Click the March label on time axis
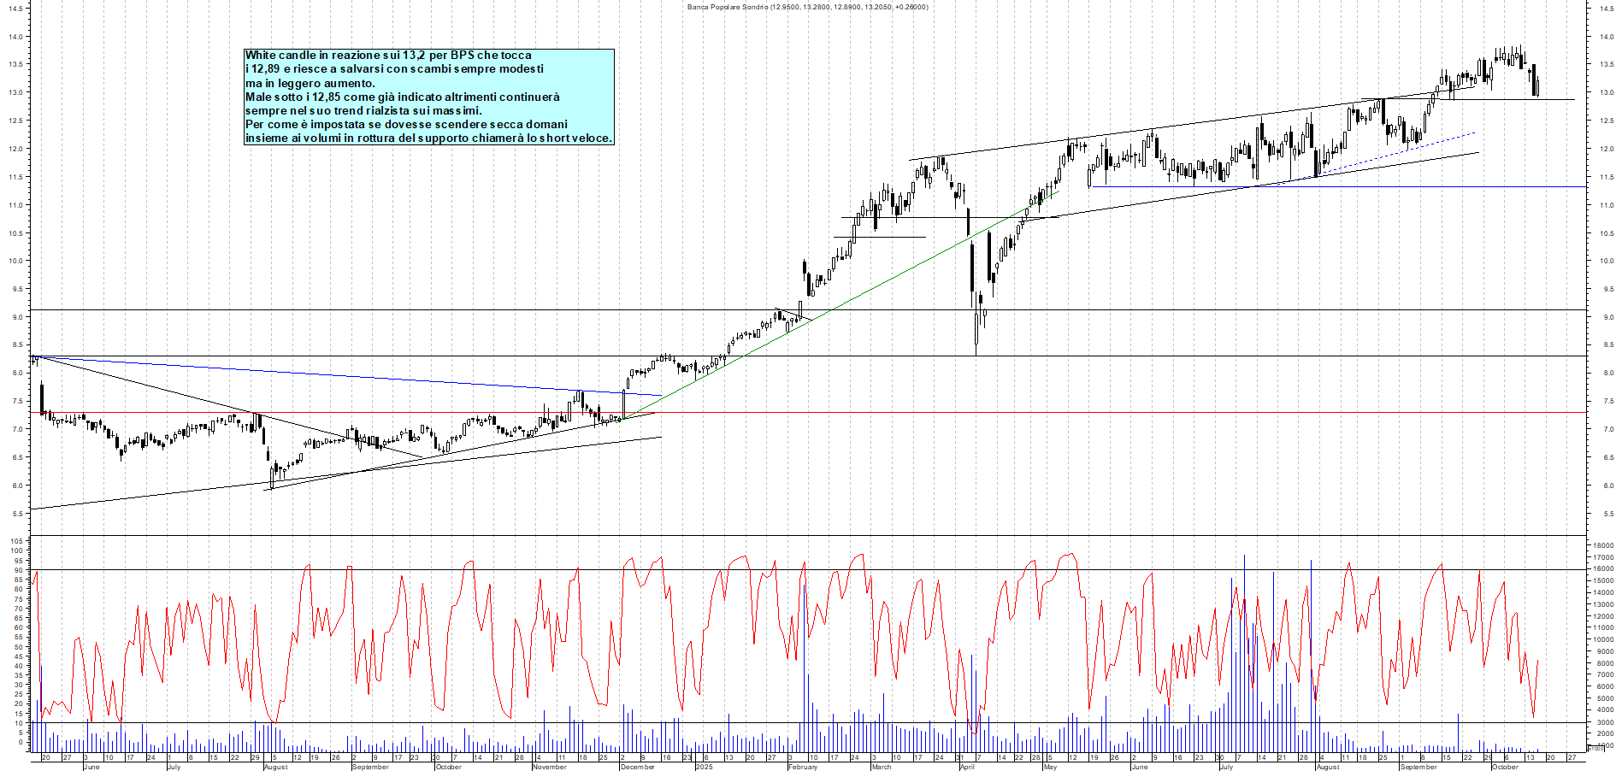The width and height of the screenshot is (1616, 771). pyautogui.click(x=881, y=767)
